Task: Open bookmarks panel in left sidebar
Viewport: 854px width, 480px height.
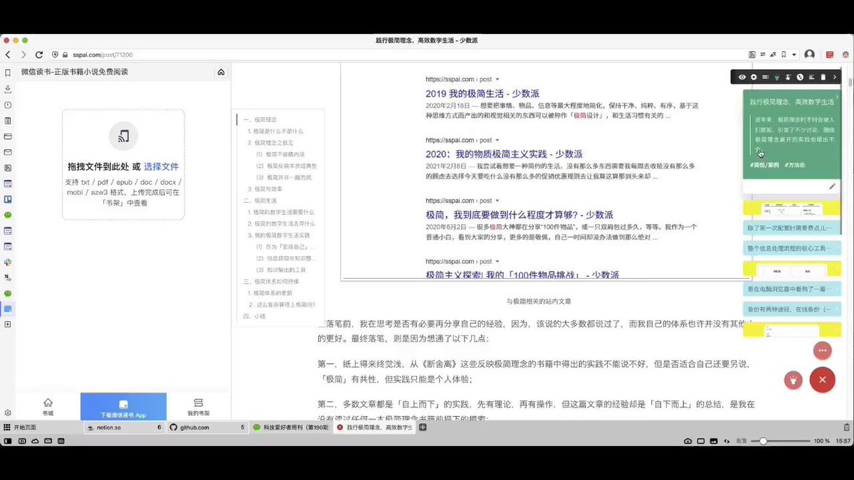Action: click(8, 73)
